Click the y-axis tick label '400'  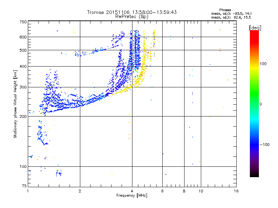tap(23, 66)
